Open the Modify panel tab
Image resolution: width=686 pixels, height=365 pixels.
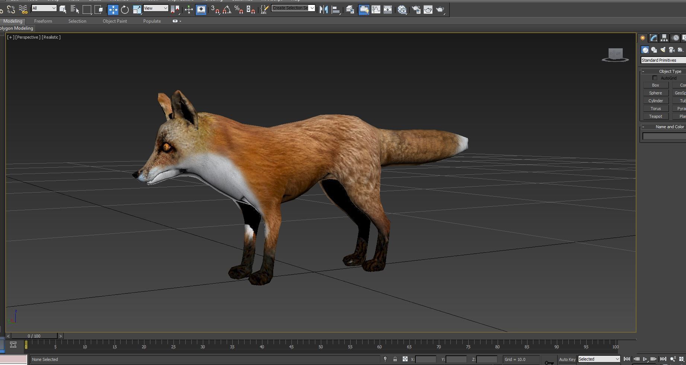[x=653, y=38]
